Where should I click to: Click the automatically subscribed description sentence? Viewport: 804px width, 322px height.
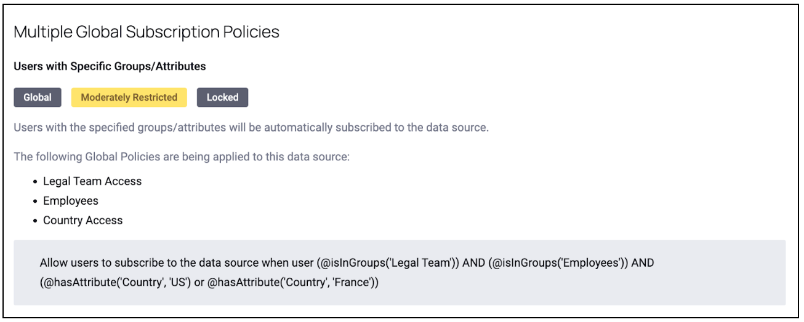point(251,129)
